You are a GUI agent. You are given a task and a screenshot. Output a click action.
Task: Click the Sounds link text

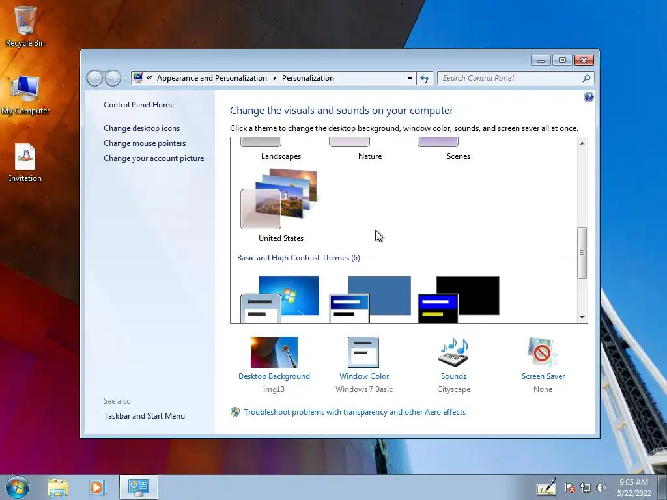pos(453,376)
